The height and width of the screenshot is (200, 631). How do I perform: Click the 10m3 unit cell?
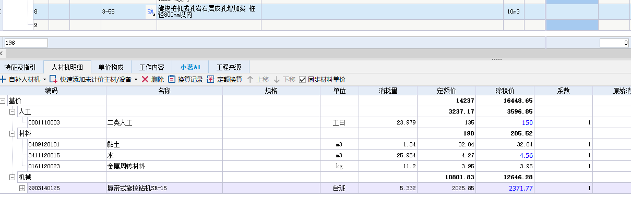coord(514,11)
